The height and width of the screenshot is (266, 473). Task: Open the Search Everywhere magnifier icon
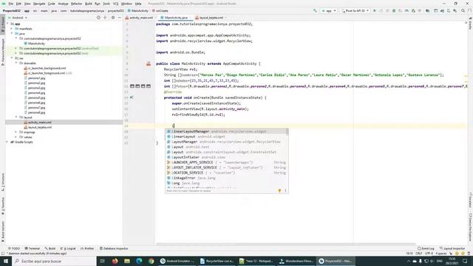click(463, 10)
